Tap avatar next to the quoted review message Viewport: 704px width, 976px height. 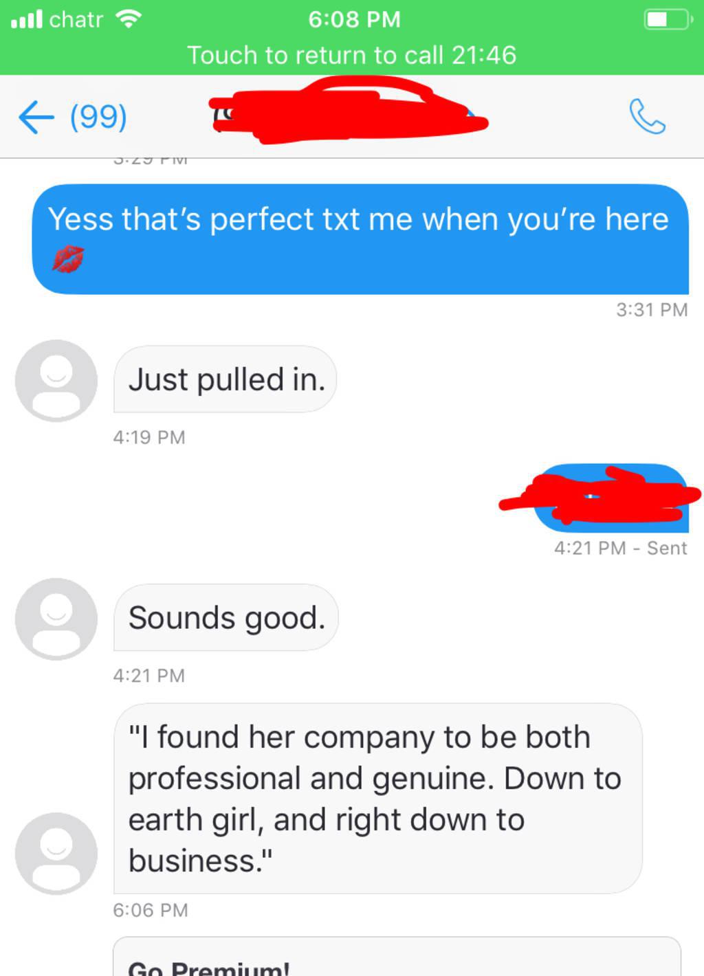point(56,853)
